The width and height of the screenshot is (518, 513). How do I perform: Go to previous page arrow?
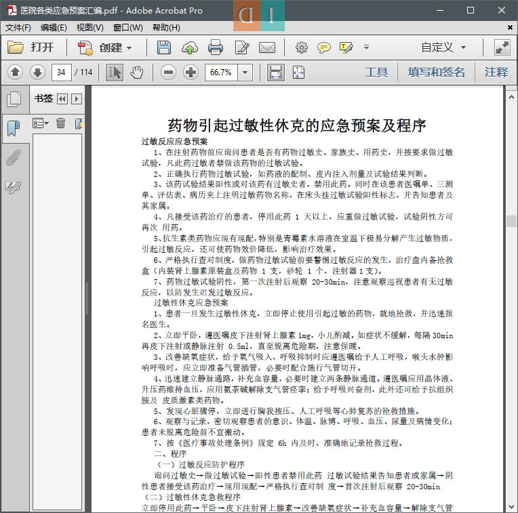coord(15,73)
